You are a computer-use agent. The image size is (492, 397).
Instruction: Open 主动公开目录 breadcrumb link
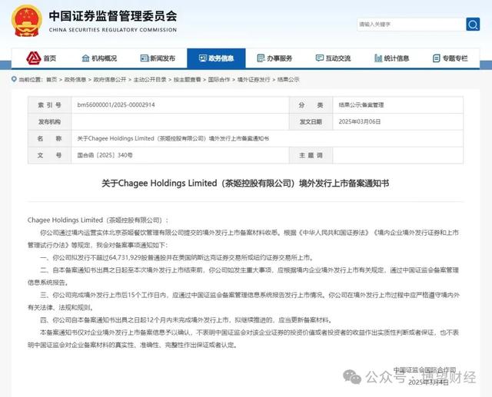coord(150,79)
